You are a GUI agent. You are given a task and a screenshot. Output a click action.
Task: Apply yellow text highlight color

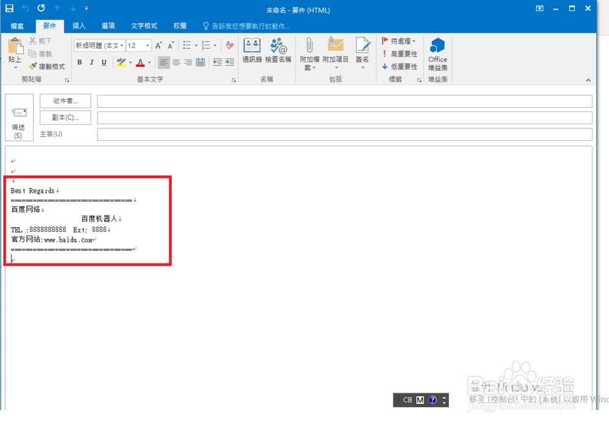122,62
